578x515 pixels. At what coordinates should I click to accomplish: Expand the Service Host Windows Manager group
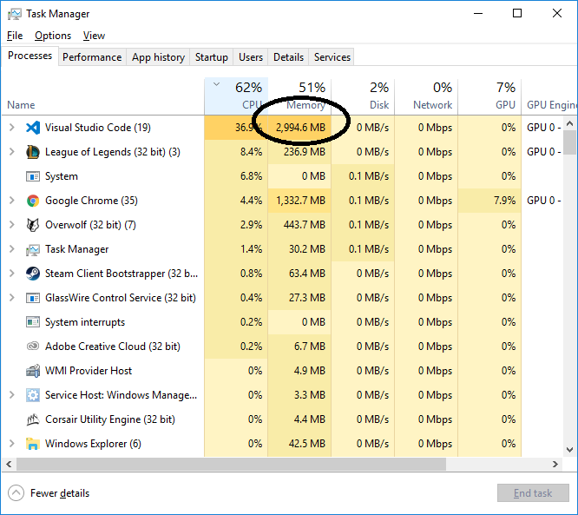(12, 395)
